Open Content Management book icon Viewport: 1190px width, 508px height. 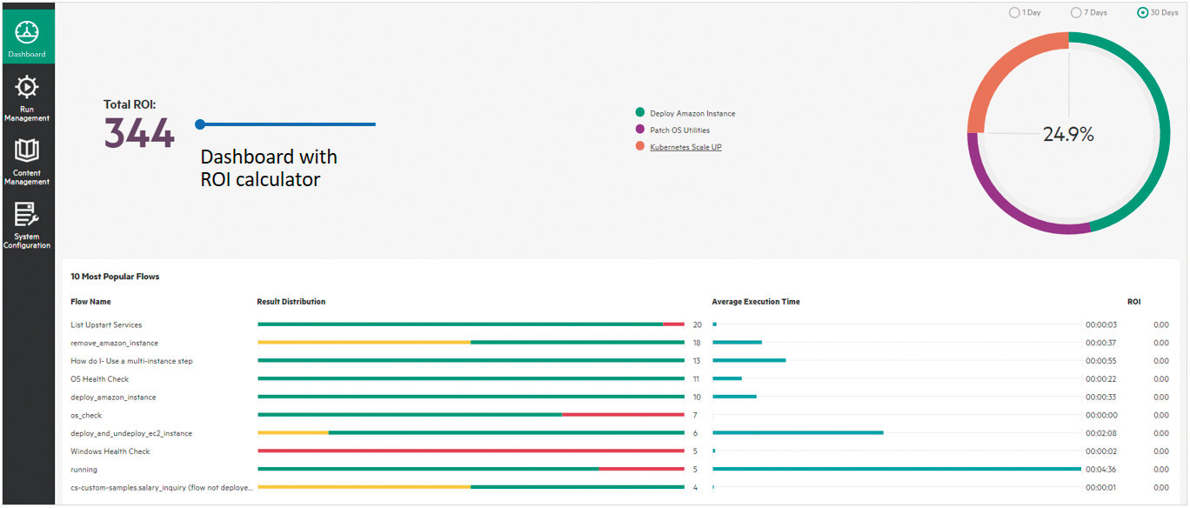(27, 150)
